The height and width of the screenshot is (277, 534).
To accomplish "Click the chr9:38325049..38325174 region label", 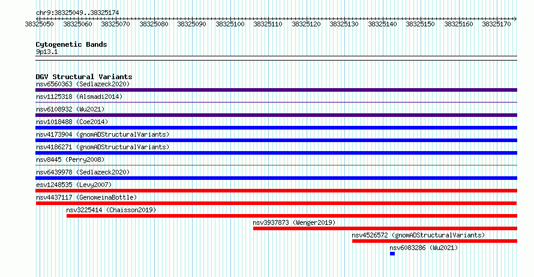I will click(x=77, y=13).
